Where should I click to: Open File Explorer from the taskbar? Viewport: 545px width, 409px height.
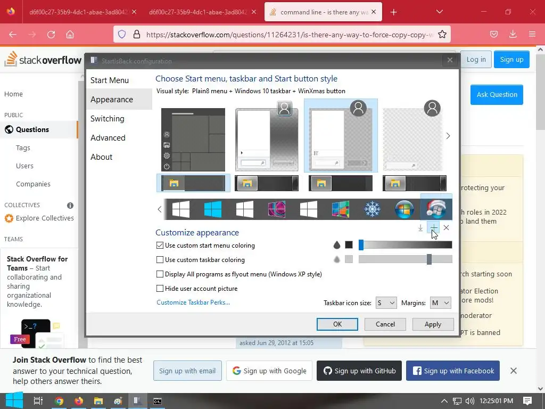pyautogui.click(x=98, y=401)
